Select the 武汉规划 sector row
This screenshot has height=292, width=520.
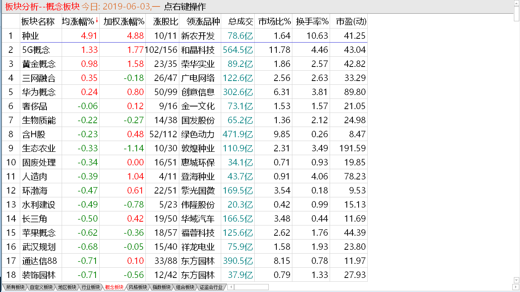tap(185, 247)
